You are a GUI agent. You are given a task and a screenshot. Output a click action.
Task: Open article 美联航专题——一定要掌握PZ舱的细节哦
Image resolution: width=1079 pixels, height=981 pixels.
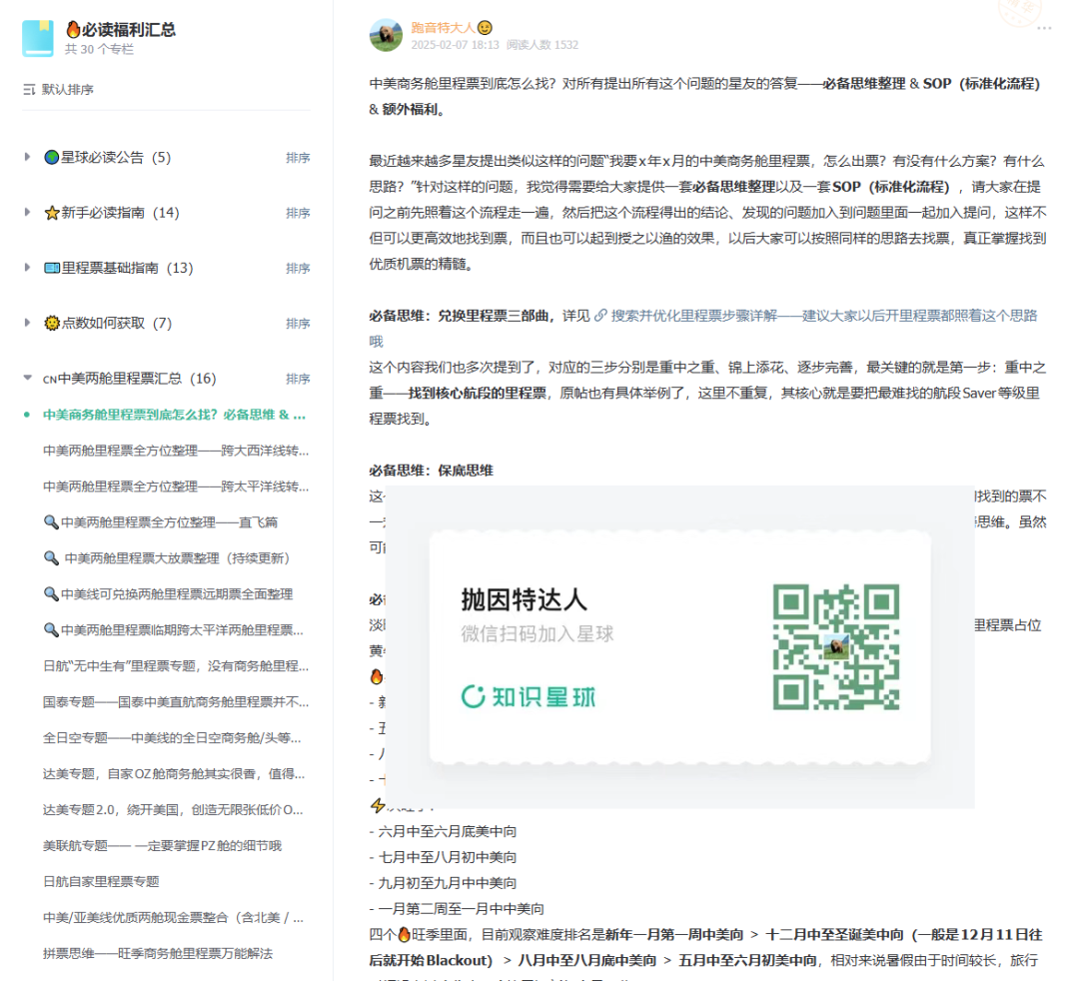tap(163, 845)
